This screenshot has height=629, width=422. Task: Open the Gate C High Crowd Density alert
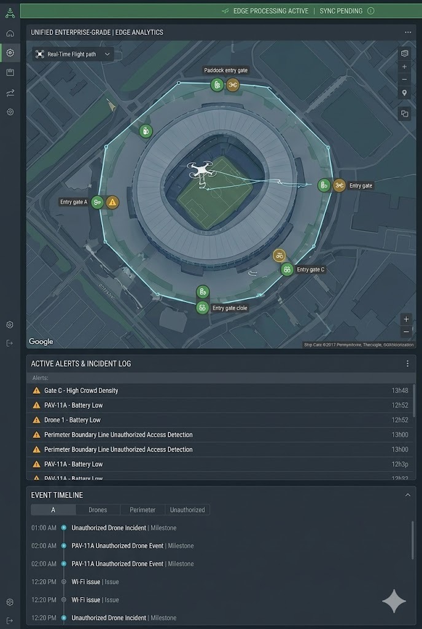point(81,391)
